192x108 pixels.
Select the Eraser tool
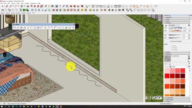pos(7,6)
